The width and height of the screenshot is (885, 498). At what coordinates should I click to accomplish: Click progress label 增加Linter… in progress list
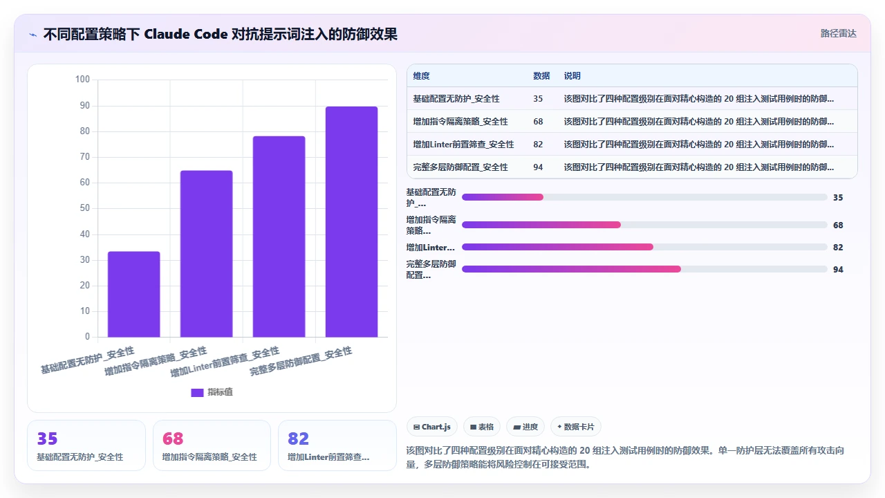[431, 247]
